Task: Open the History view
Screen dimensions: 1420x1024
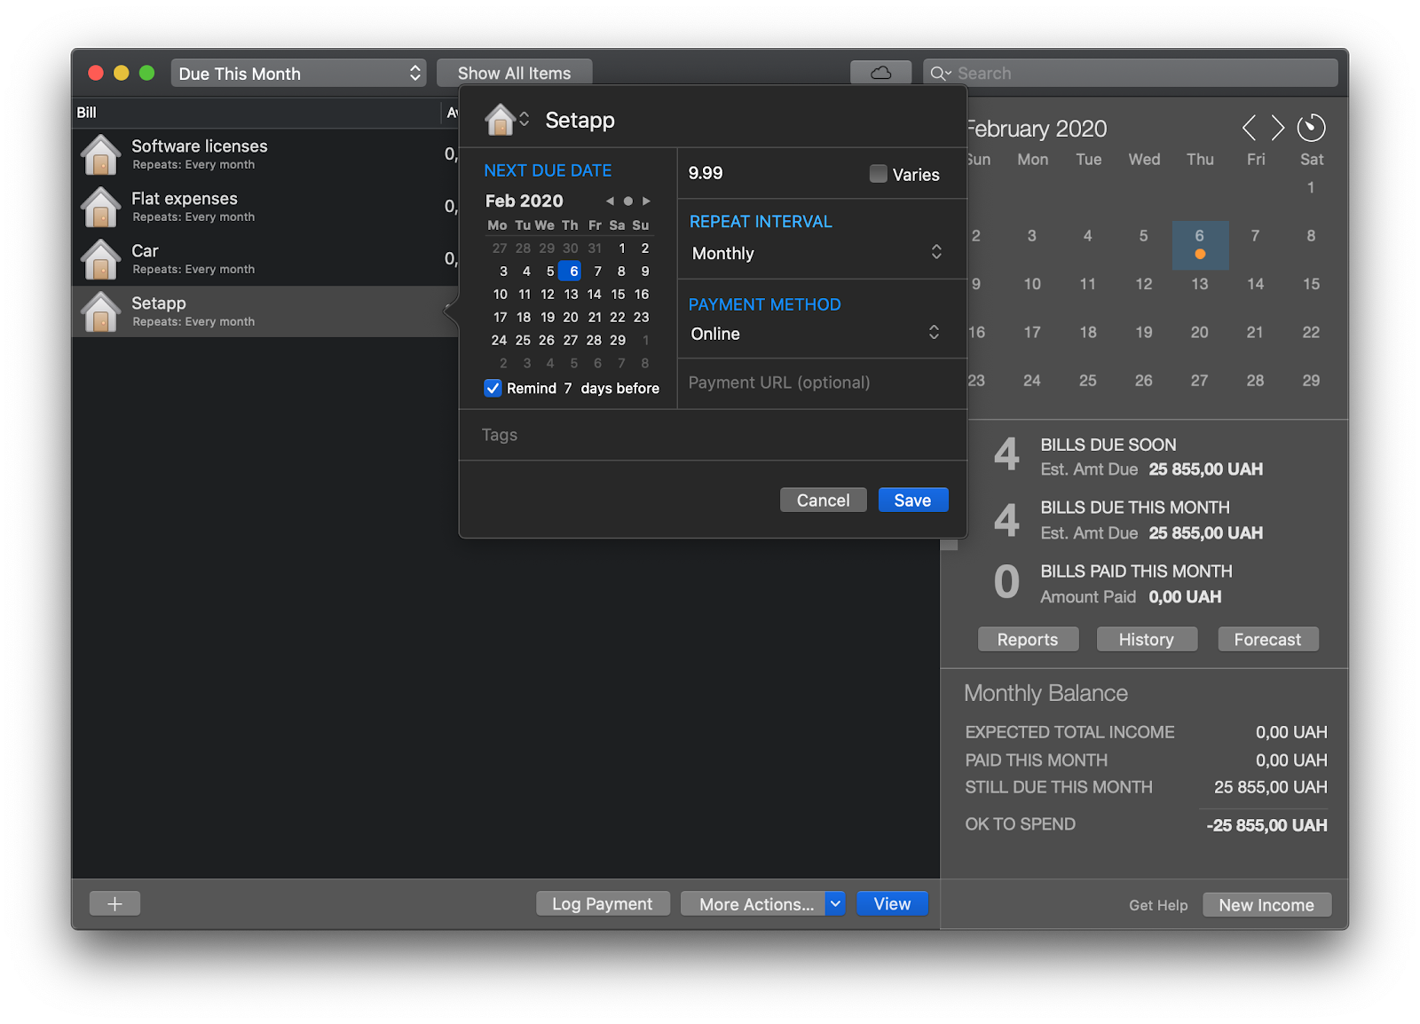Action: pos(1146,639)
